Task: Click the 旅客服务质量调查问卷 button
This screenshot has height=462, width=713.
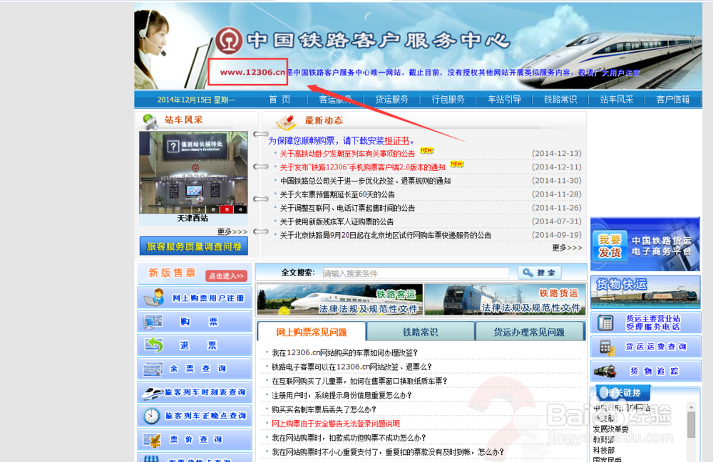Action: coord(194,246)
